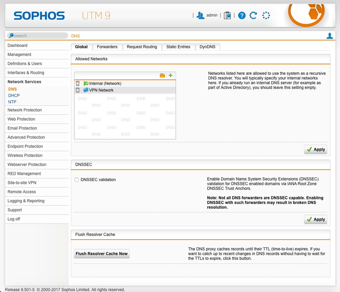Open DHCP under Network Services
The image size is (340, 292).
14,96
